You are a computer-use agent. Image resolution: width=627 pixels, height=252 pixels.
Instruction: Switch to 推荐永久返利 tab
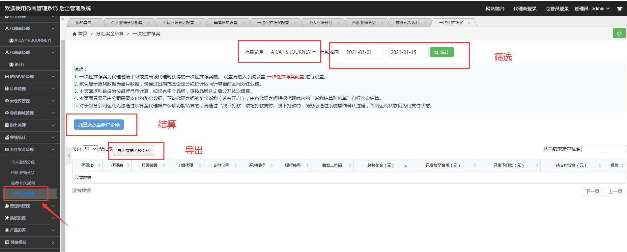tap(408, 23)
